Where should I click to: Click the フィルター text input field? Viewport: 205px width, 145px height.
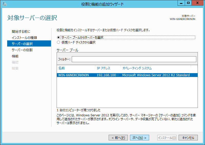tap(134, 59)
